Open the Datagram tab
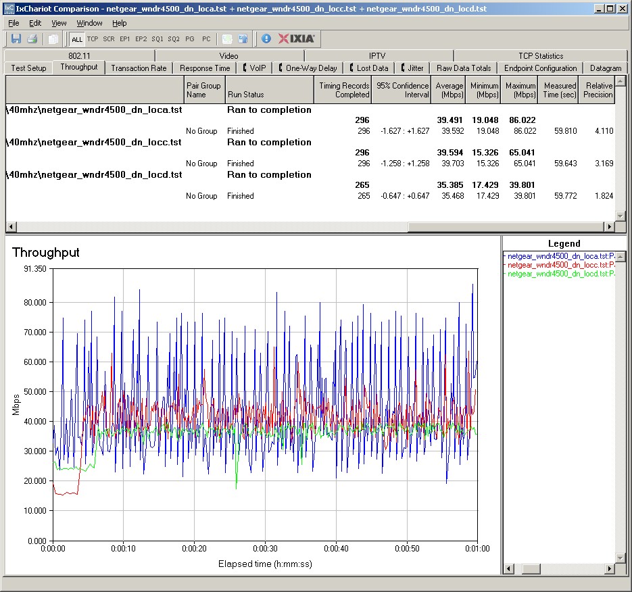Screen dimensions: 632x592 [606, 68]
